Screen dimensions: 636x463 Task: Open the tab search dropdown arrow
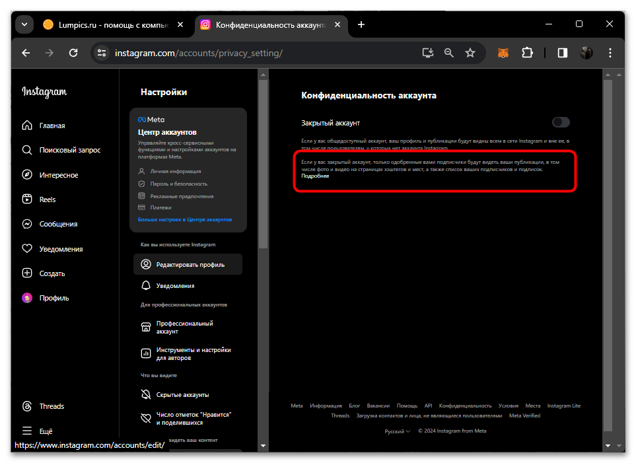point(24,24)
